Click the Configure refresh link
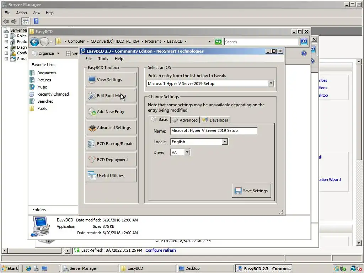Image resolution: width=364 pixels, height=273 pixels. point(160,250)
